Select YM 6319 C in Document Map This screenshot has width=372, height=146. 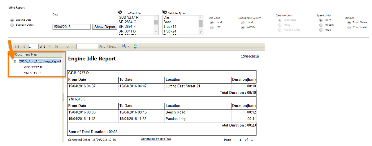[x=32, y=73]
